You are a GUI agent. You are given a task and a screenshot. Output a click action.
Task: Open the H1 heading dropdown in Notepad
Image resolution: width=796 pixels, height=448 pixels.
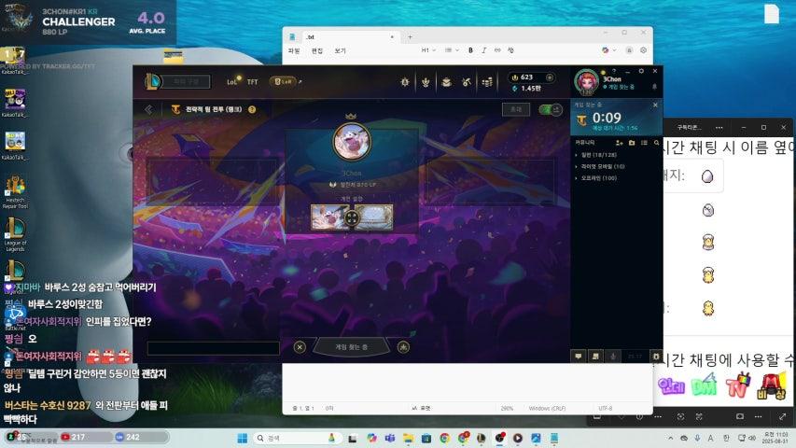pyautogui.click(x=428, y=50)
